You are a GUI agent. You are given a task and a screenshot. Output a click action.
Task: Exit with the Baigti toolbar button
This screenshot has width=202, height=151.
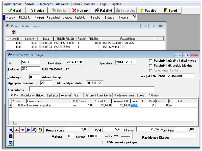click(x=170, y=10)
